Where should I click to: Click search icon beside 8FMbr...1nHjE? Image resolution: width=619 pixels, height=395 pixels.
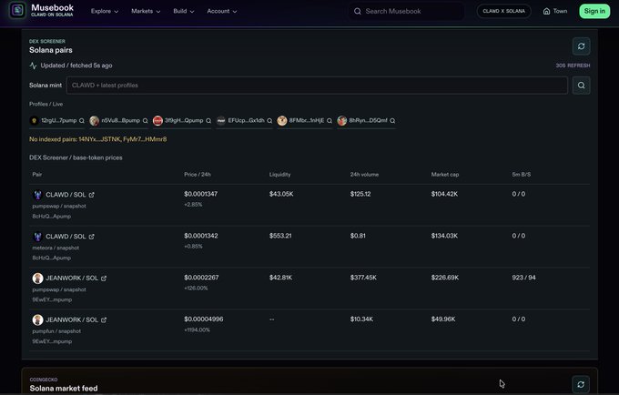click(330, 121)
